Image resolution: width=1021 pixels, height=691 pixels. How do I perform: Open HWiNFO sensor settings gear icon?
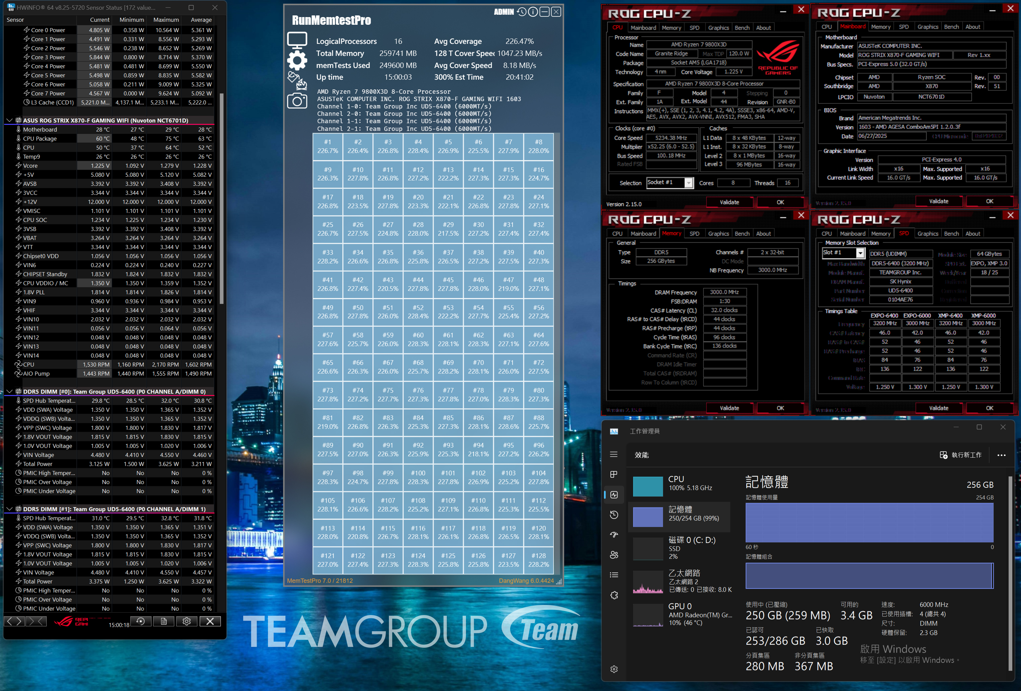click(187, 621)
